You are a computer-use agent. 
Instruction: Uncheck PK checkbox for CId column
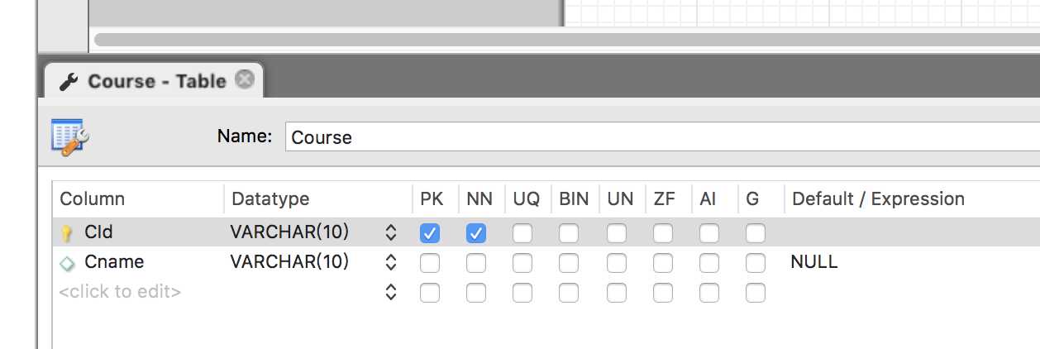[430, 233]
